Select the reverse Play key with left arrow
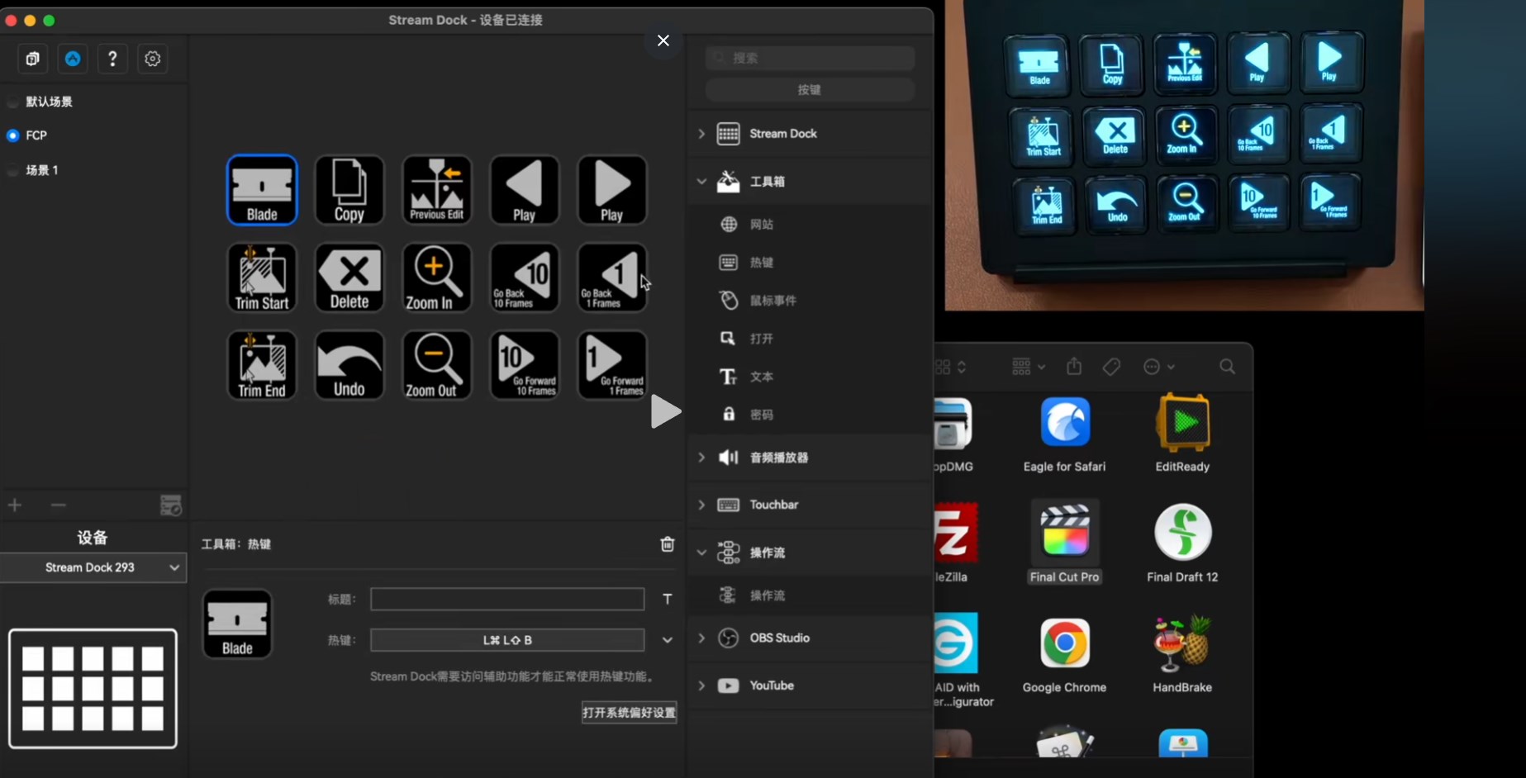 525,190
